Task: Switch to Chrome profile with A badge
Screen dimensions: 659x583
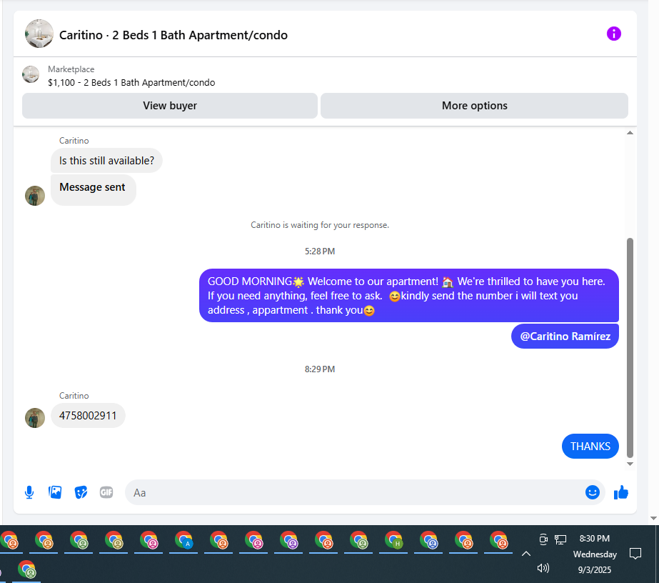Action: click(183, 540)
